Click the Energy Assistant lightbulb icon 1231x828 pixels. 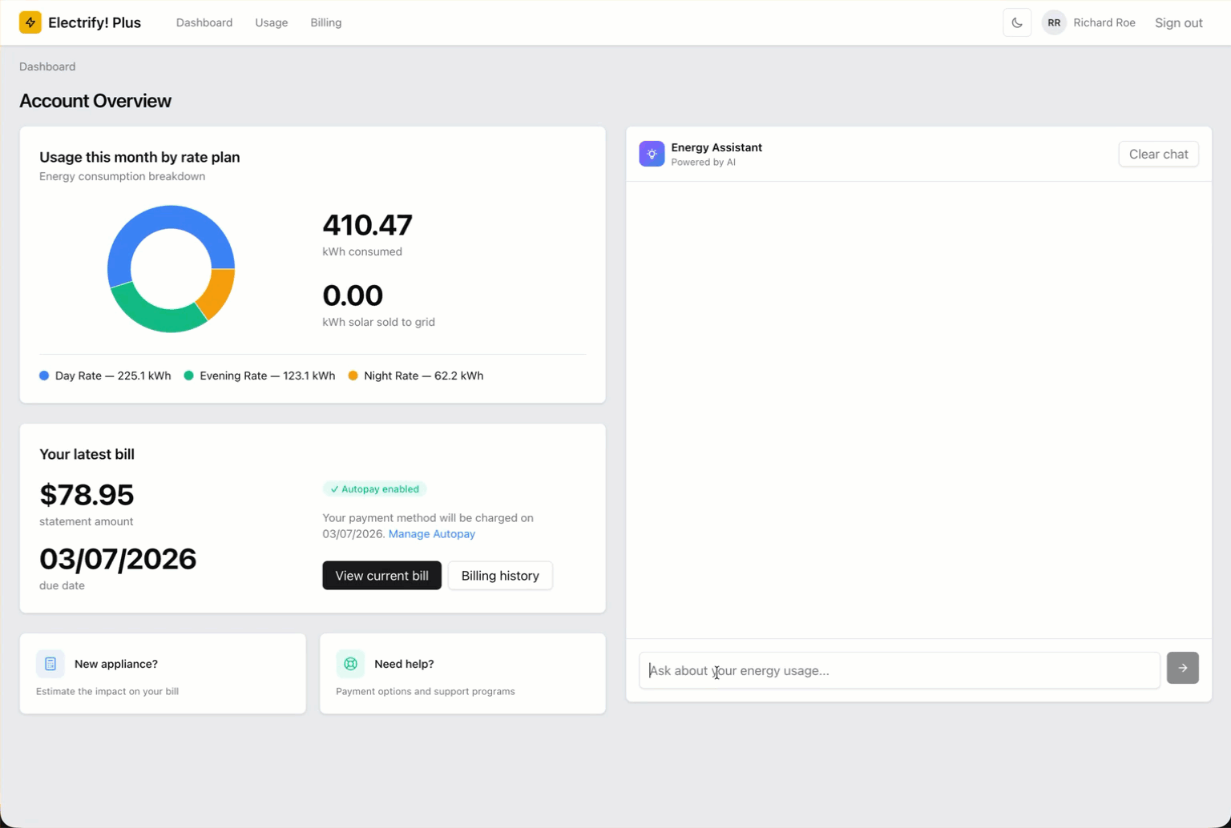click(652, 154)
